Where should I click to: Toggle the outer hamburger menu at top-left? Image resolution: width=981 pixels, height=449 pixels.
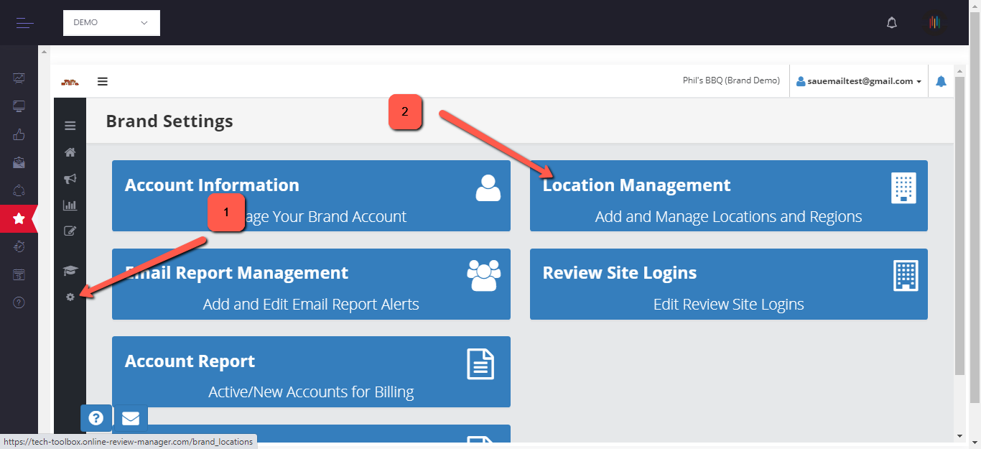[x=25, y=23]
